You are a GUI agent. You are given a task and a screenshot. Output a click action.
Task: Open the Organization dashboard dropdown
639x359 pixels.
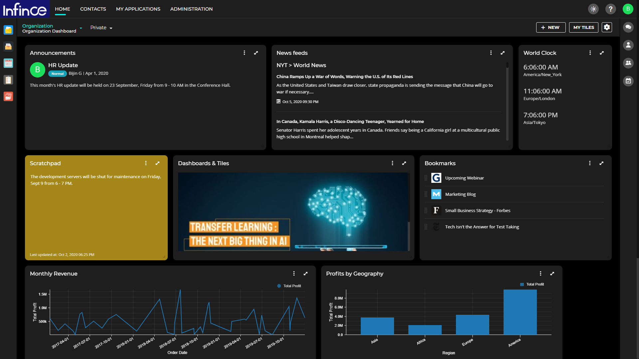pos(81,28)
